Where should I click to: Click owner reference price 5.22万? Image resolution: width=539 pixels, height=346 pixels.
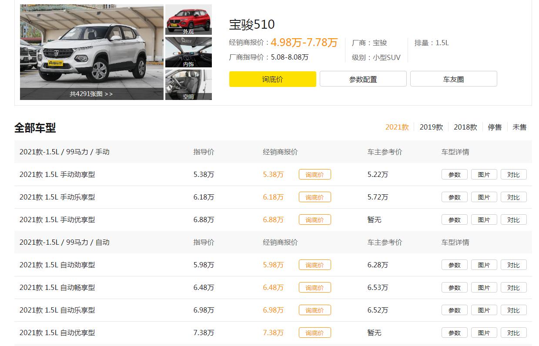pos(378,174)
